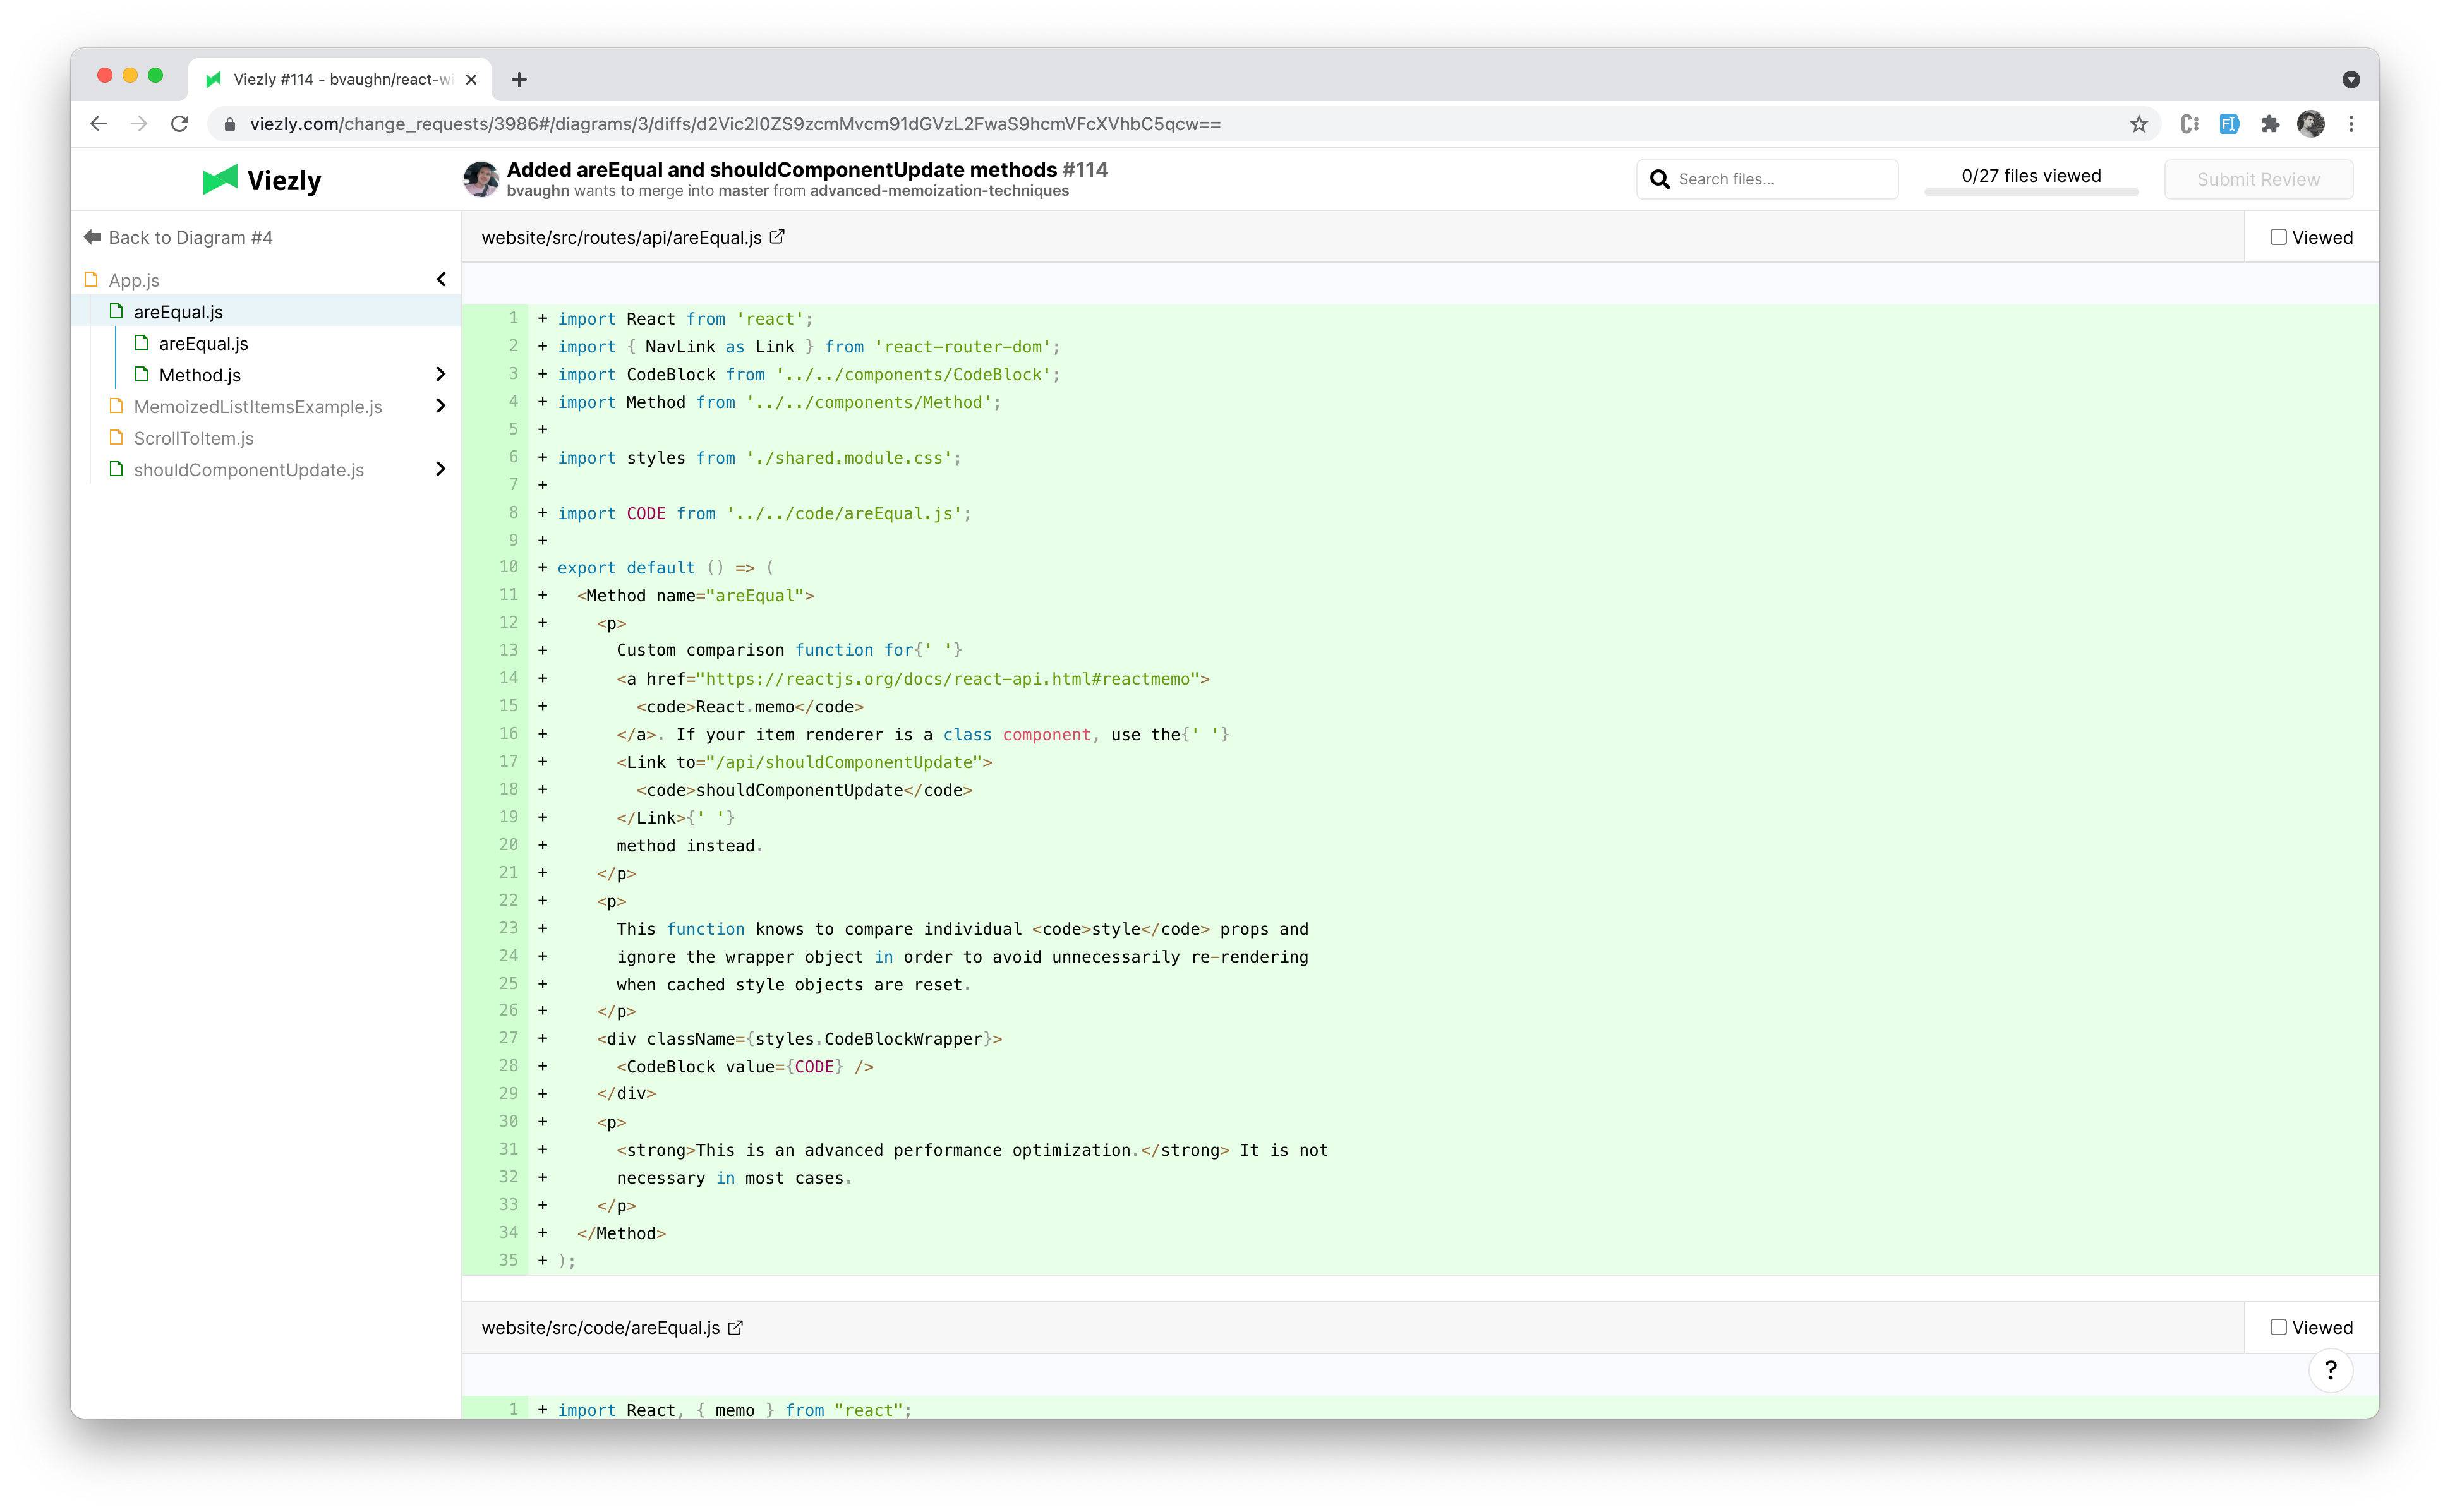
Task: Select the nested areEqual.js child item
Action: pos(203,343)
